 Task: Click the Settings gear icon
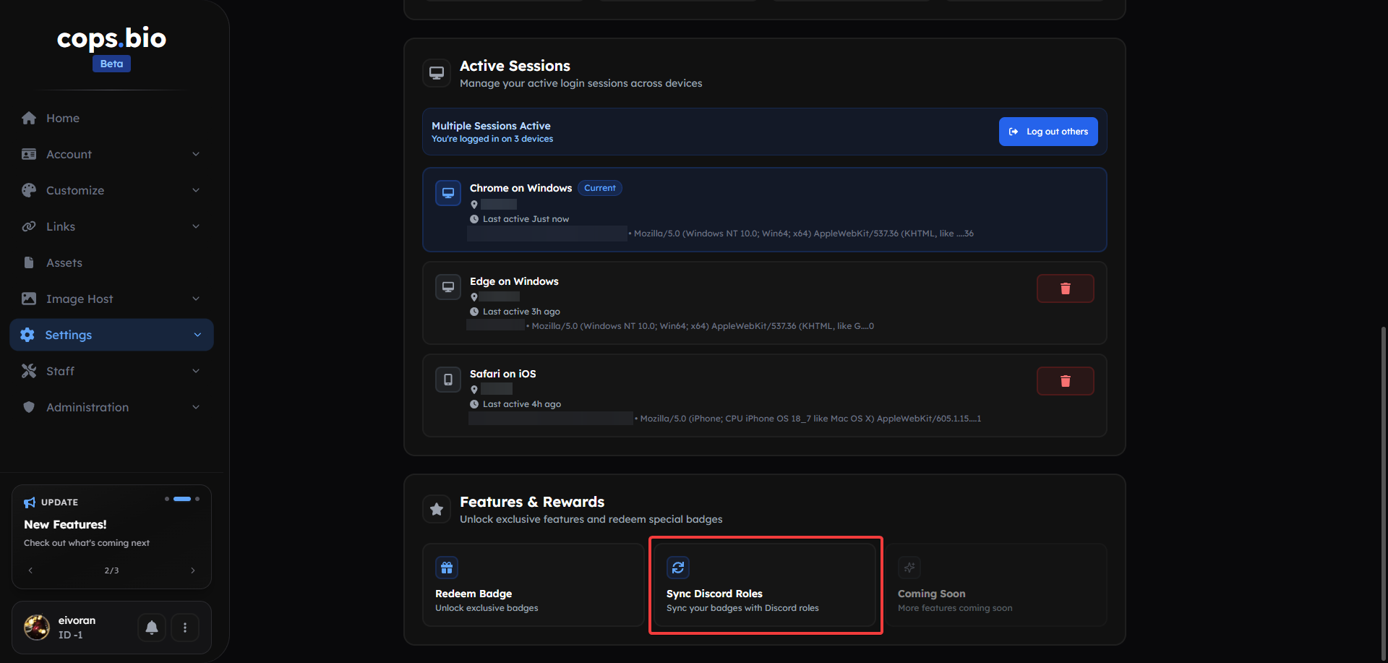tap(27, 335)
